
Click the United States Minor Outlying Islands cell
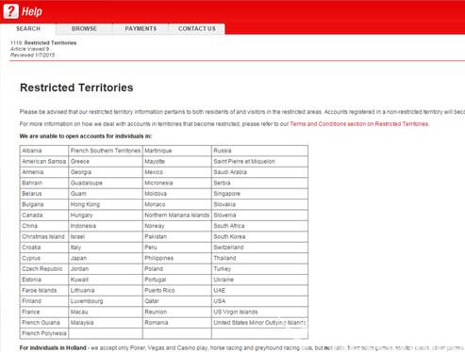pos(259,323)
